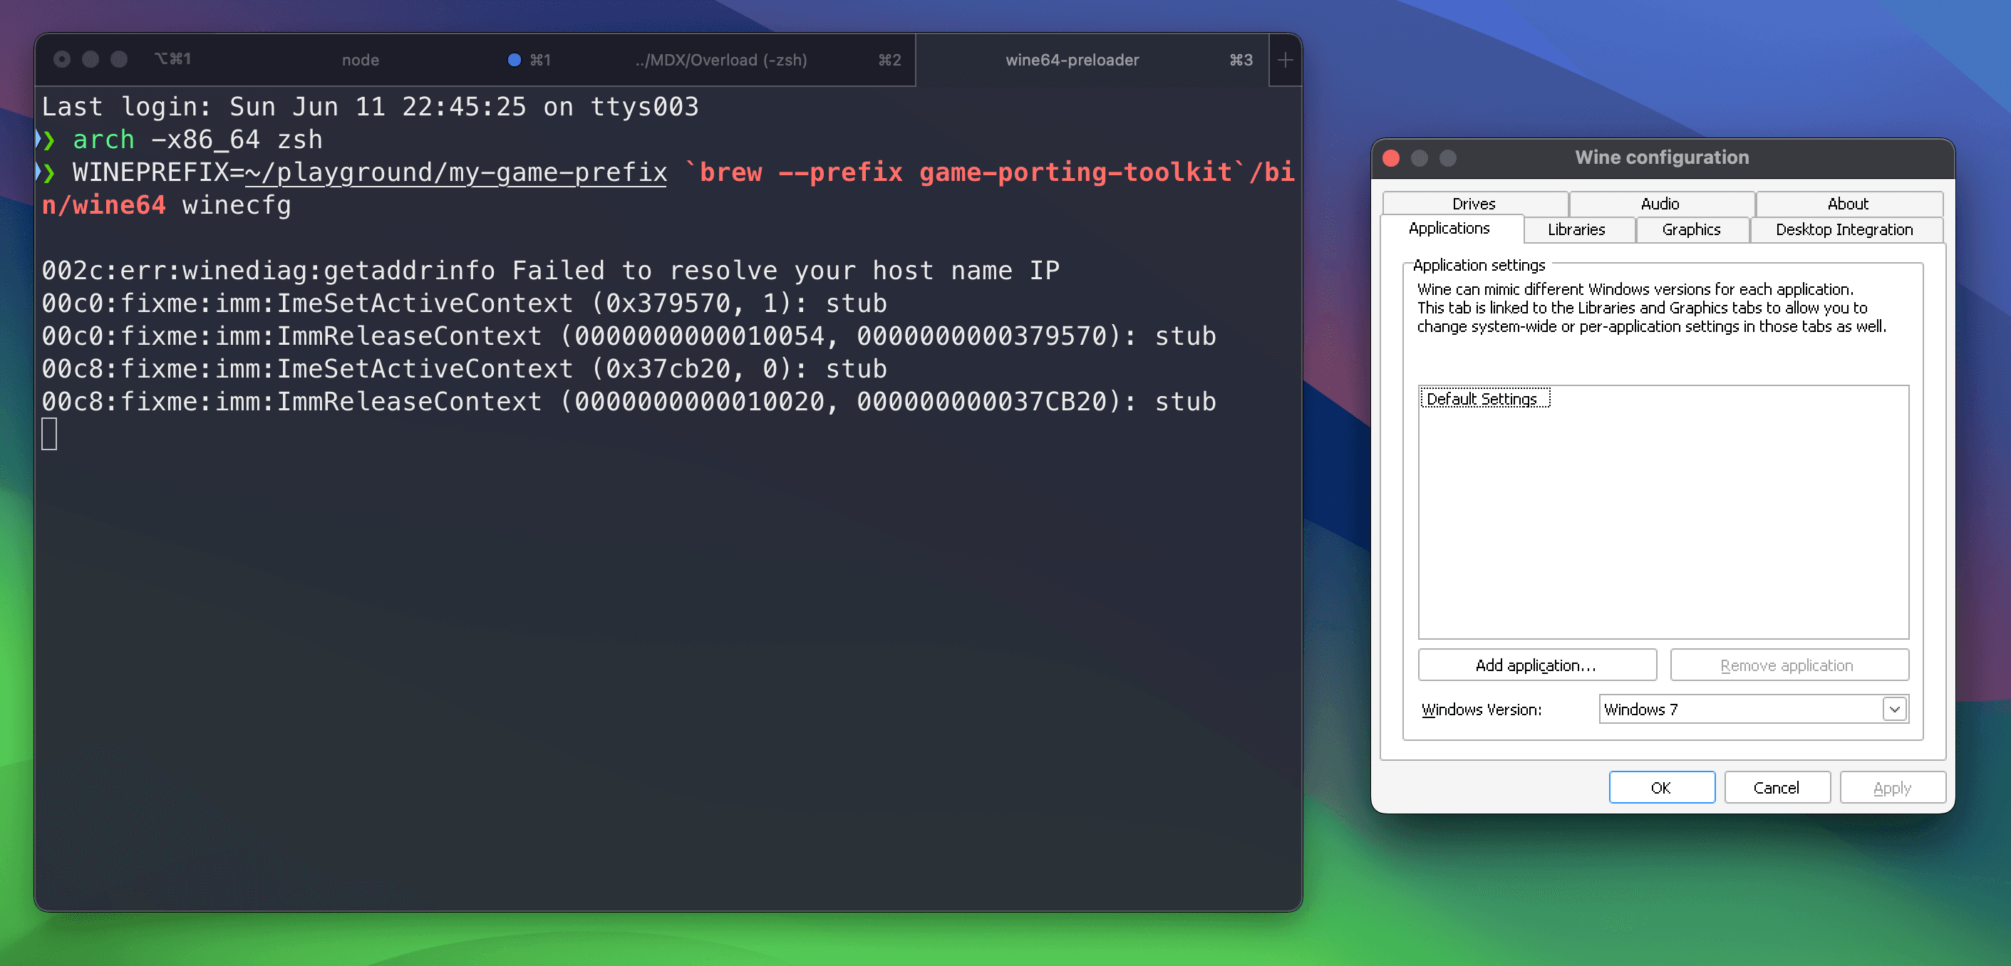Viewport: 2011px width, 966px height.
Task: Click Cancel in Wine configuration
Action: pos(1776,787)
